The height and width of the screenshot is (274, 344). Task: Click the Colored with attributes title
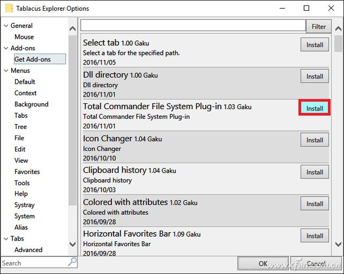click(x=125, y=202)
